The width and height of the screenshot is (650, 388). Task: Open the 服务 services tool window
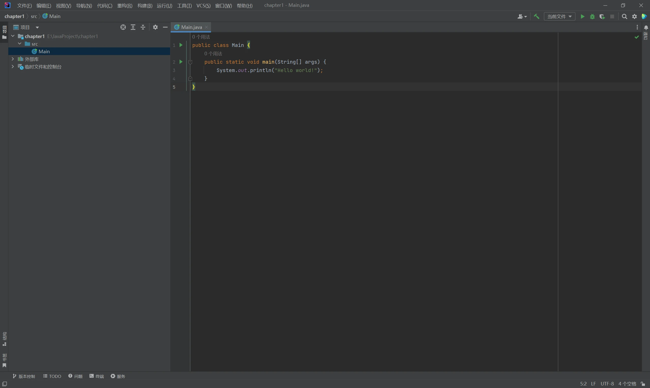point(118,376)
